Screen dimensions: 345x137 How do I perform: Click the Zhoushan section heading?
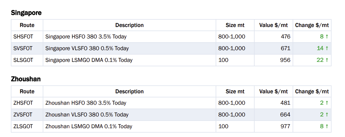point(26,79)
